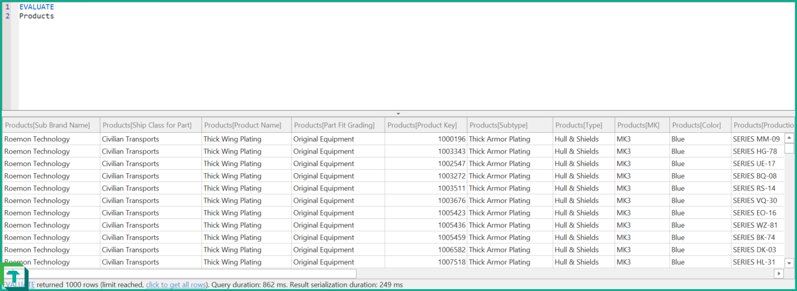Click line number 2 in the editor gutter
The image size is (797, 291).
coord(8,16)
